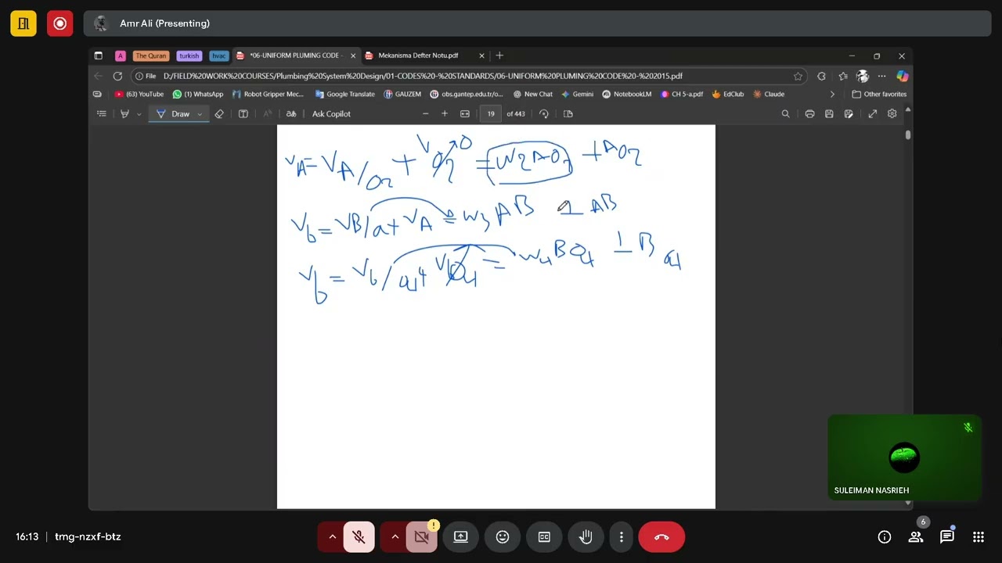The image size is (1002, 563).
Task: Leave the call with red hang-up button
Action: 661,536
